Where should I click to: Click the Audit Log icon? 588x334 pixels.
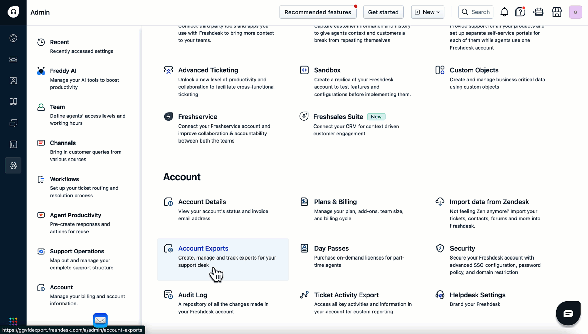[x=169, y=295]
